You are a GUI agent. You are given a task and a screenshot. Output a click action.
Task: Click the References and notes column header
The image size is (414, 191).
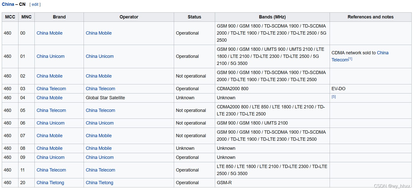pyautogui.click(x=370, y=17)
